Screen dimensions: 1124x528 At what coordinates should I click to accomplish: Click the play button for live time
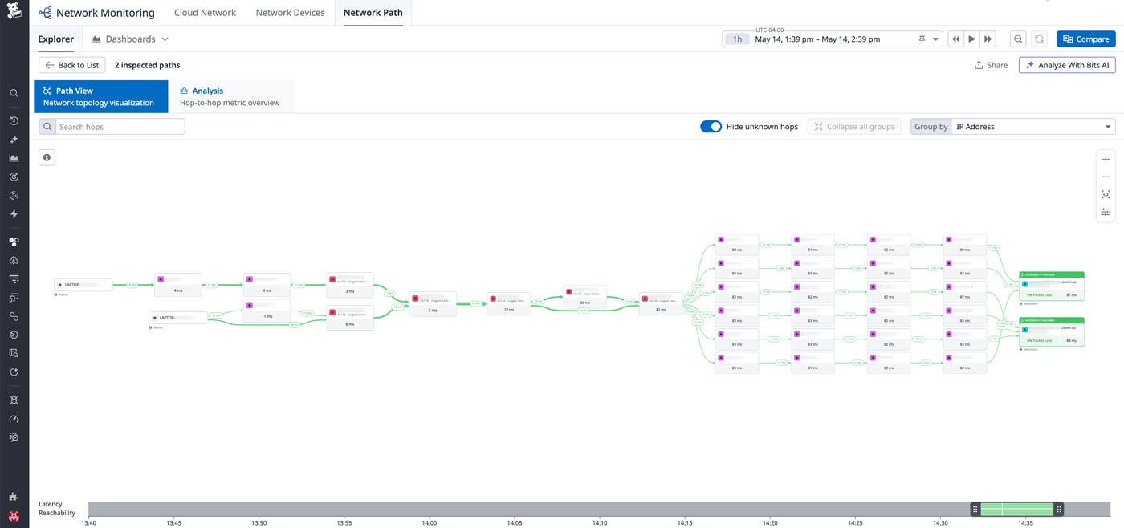pyautogui.click(x=972, y=39)
